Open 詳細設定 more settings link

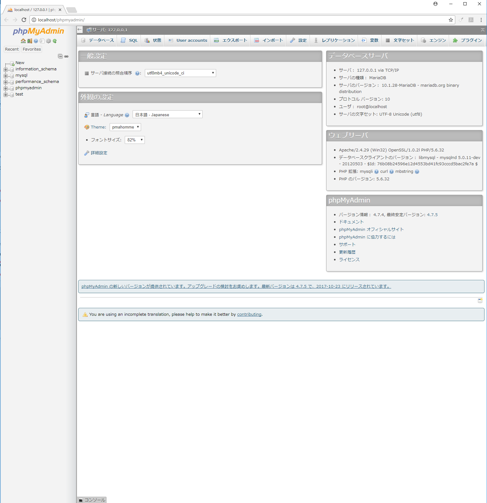pos(99,153)
